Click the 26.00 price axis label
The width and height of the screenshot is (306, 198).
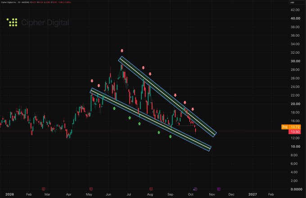pyautogui.click(x=295, y=78)
